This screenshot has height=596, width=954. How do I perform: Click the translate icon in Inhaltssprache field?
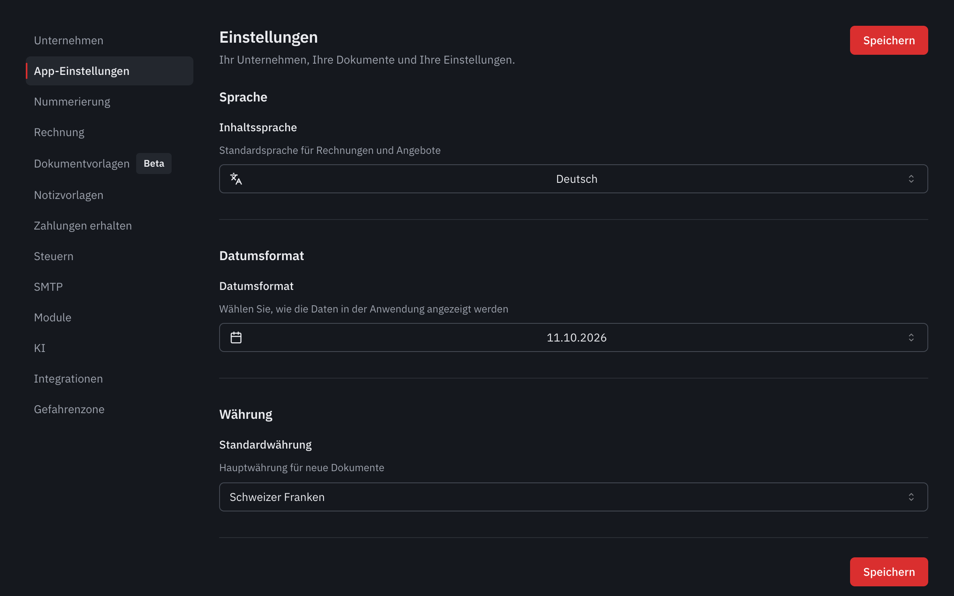[x=236, y=179]
